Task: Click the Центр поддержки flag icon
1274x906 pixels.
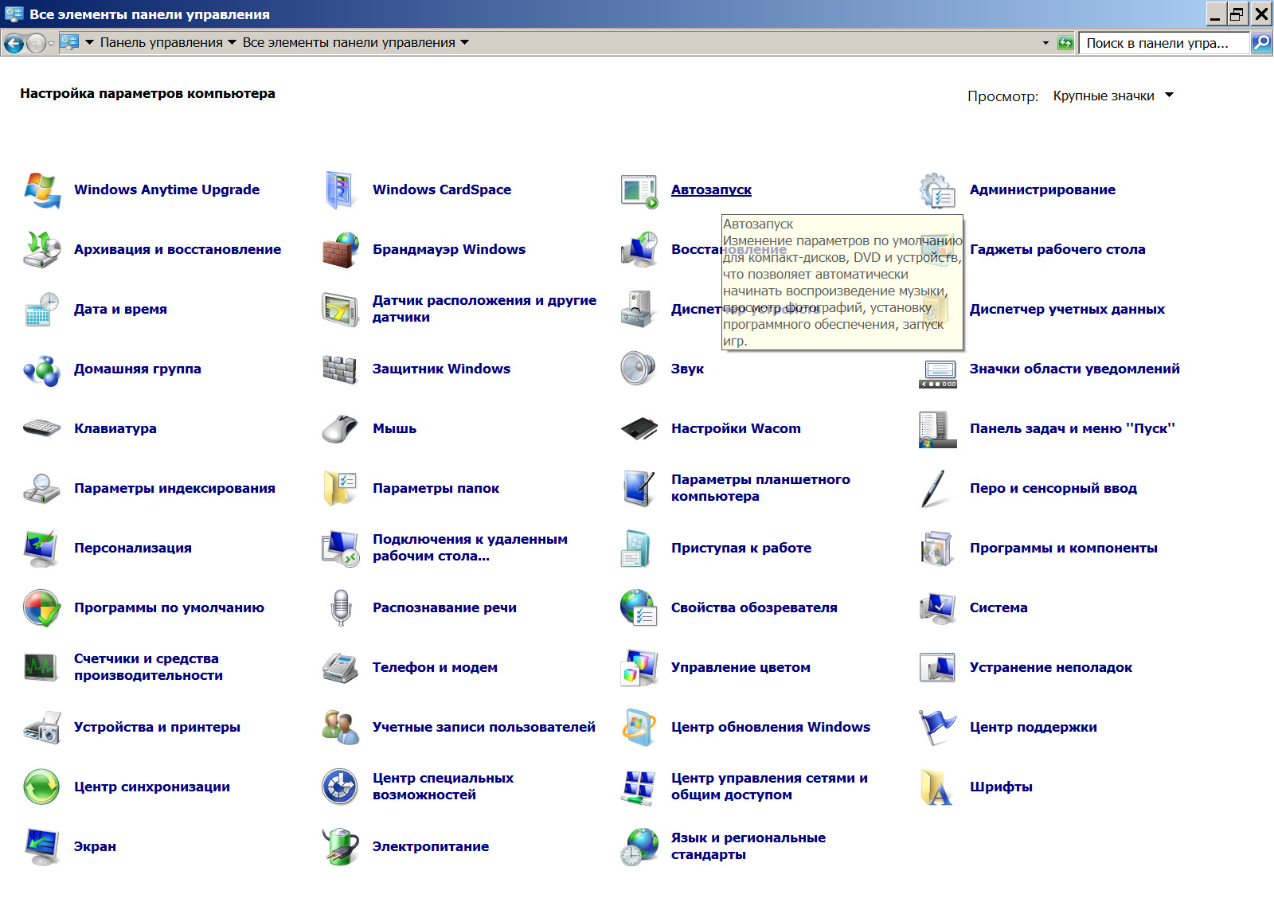Action: pos(937,728)
